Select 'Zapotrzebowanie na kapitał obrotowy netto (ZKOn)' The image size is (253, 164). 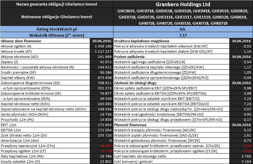point(44,109)
